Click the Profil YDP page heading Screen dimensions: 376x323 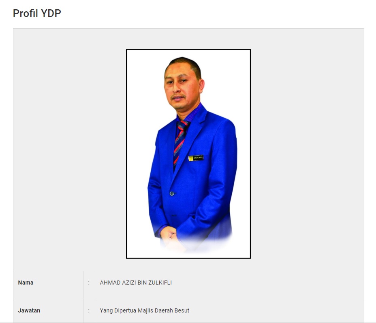(37, 13)
